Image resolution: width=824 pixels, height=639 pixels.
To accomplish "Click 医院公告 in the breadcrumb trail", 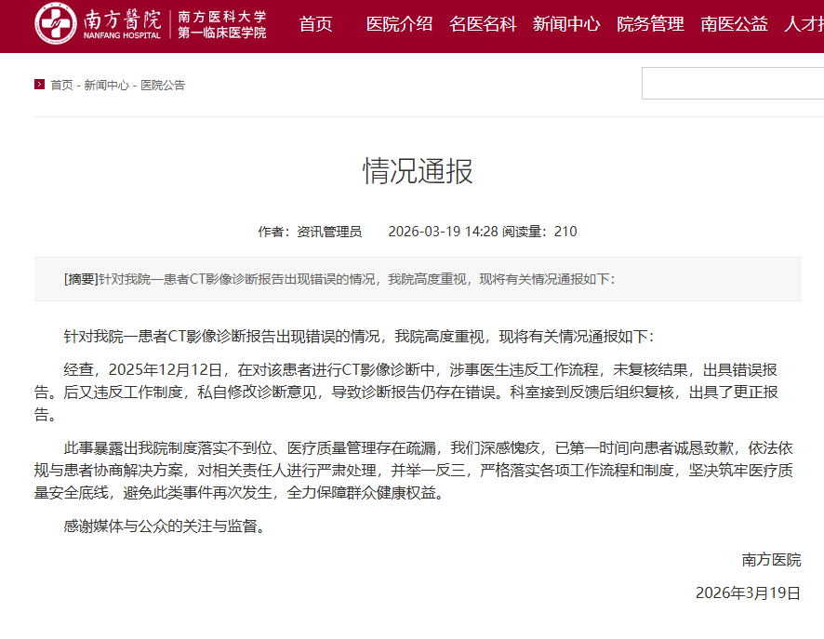I will (163, 85).
